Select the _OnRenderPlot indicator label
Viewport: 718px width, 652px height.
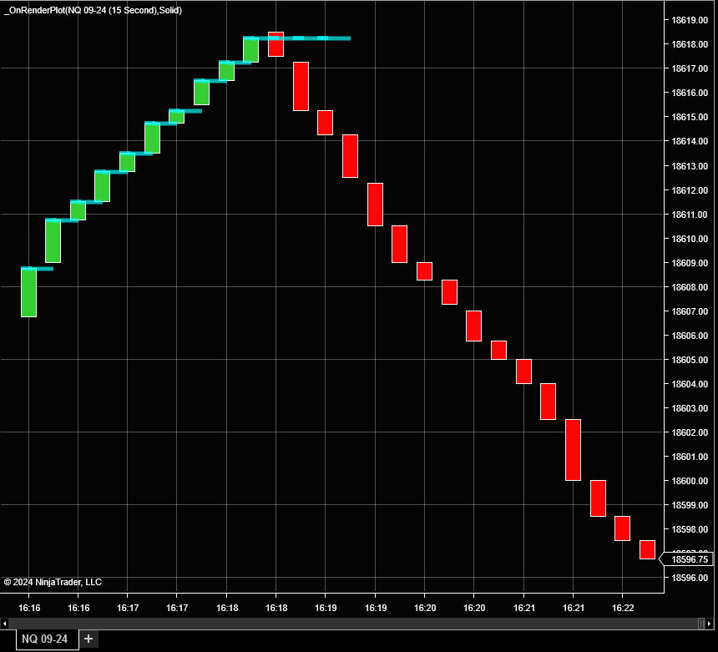[x=93, y=10]
